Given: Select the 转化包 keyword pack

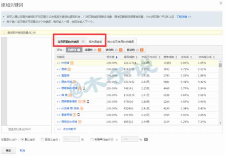Looking at the screenshot, I should tap(110, 50).
